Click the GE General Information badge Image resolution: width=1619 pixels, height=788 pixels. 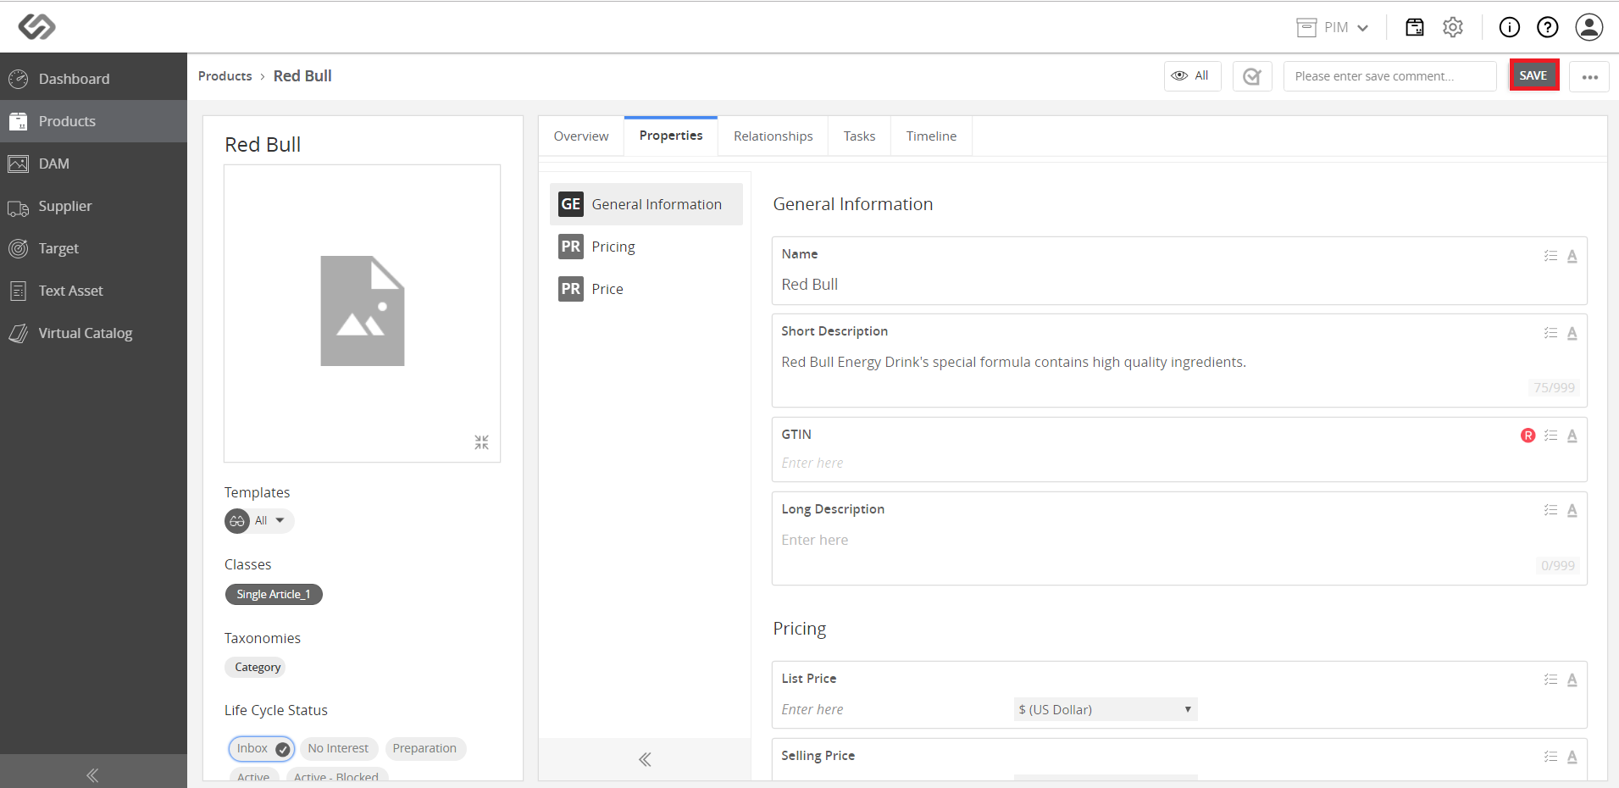571,204
